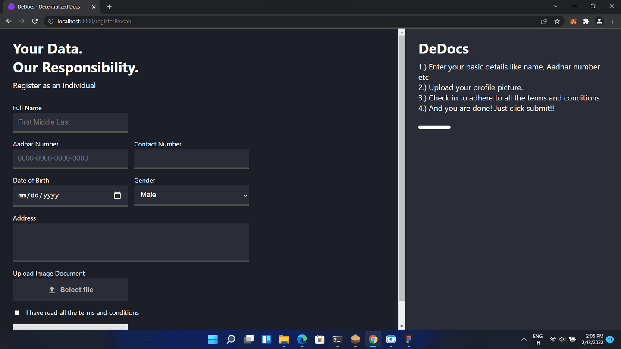Click the battery status icon
Image resolution: width=621 pixels, height=349 pixels.
pos(573,340)
